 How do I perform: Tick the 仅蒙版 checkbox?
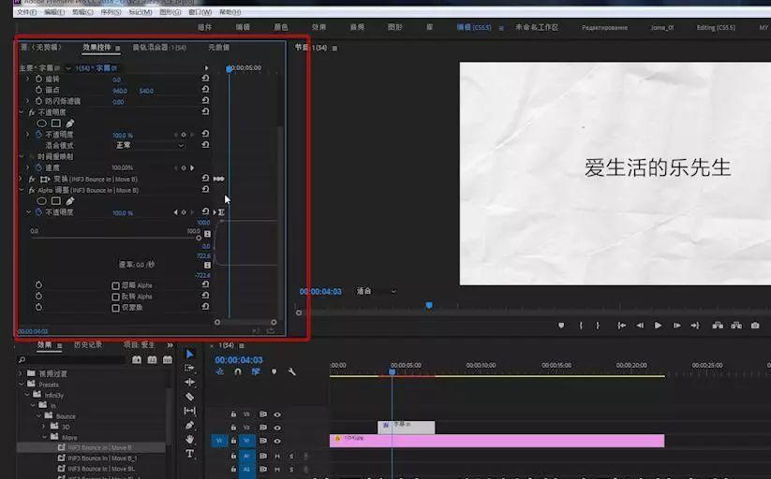click(x=115, y=308)
